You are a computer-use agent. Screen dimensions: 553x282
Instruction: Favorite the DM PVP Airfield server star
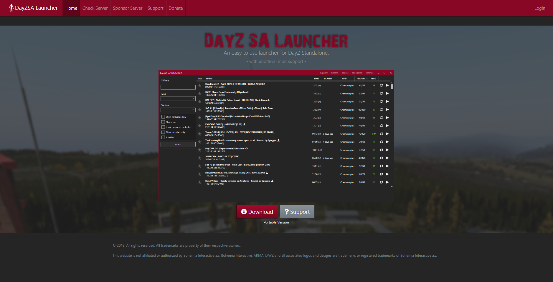(199, 102)
